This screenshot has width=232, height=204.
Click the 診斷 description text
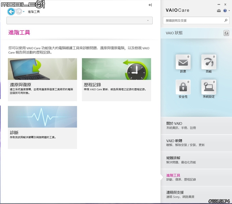click(33, 137)
